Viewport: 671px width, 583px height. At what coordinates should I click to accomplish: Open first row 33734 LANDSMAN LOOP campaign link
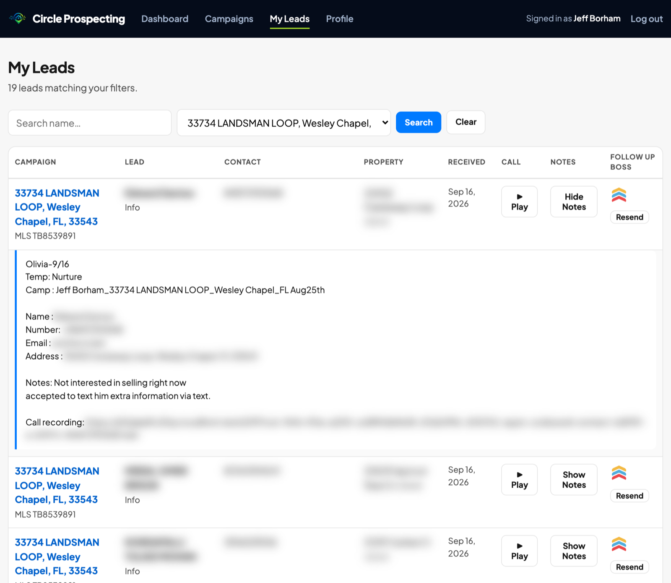[x=57, y=207]
